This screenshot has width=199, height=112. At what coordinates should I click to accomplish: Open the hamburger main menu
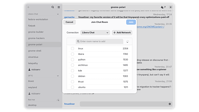point(59,7)
